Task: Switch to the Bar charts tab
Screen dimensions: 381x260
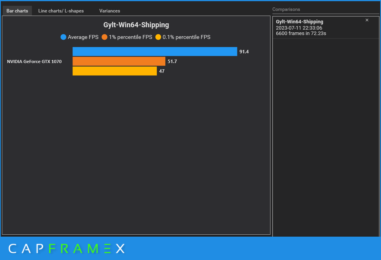Action: [17, 11]
